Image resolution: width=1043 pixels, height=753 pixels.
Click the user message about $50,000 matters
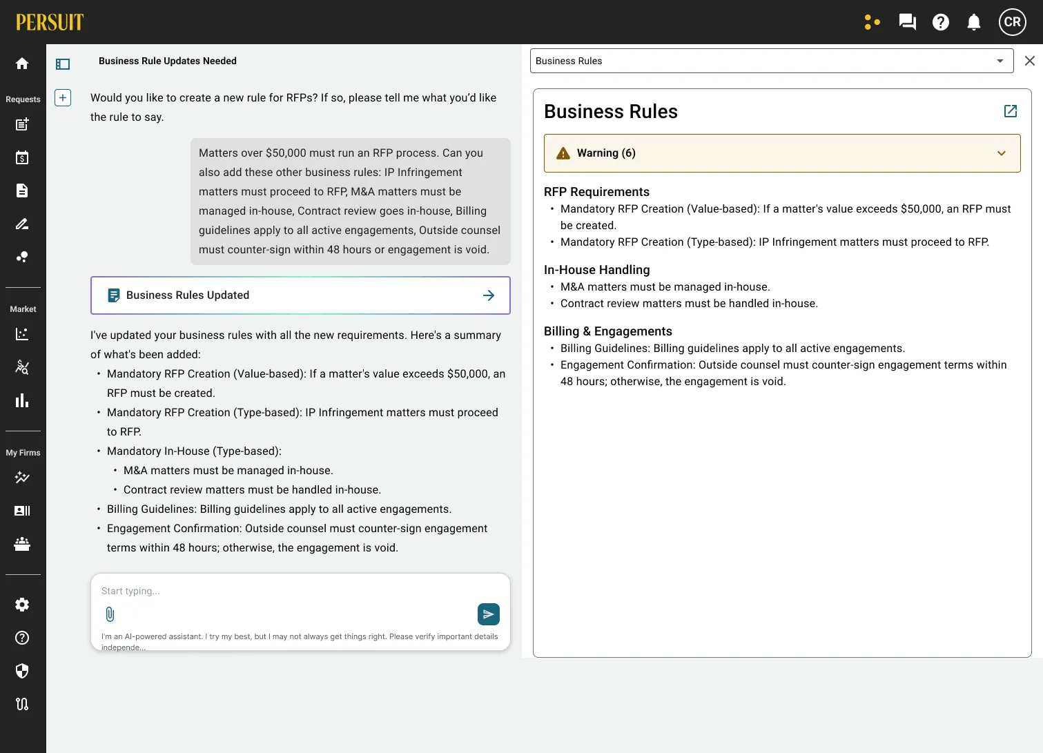351,202
